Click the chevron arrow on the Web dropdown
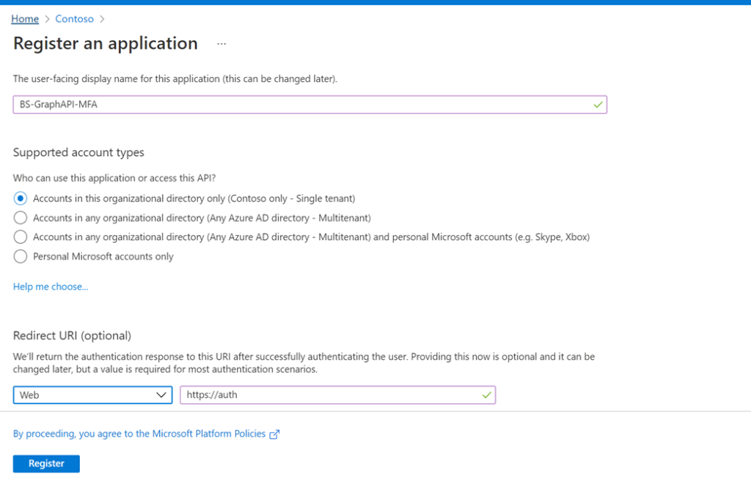Screen dimensions: 751x482 (162, 395)
